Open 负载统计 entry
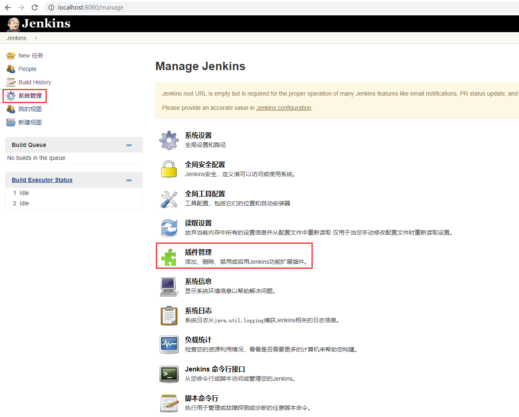This screenshot has width=519, height=417. tap(198, 340)
